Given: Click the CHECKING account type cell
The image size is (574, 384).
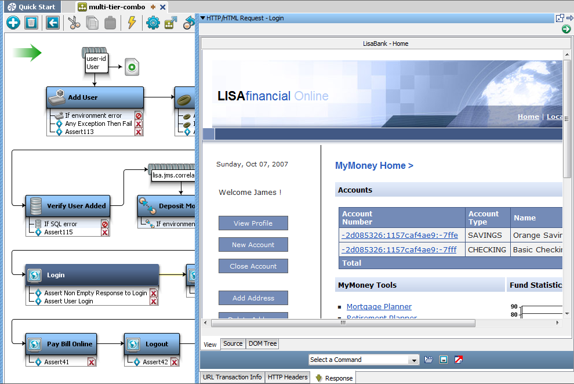Looking at the screenshot, I should click(487, 250).
